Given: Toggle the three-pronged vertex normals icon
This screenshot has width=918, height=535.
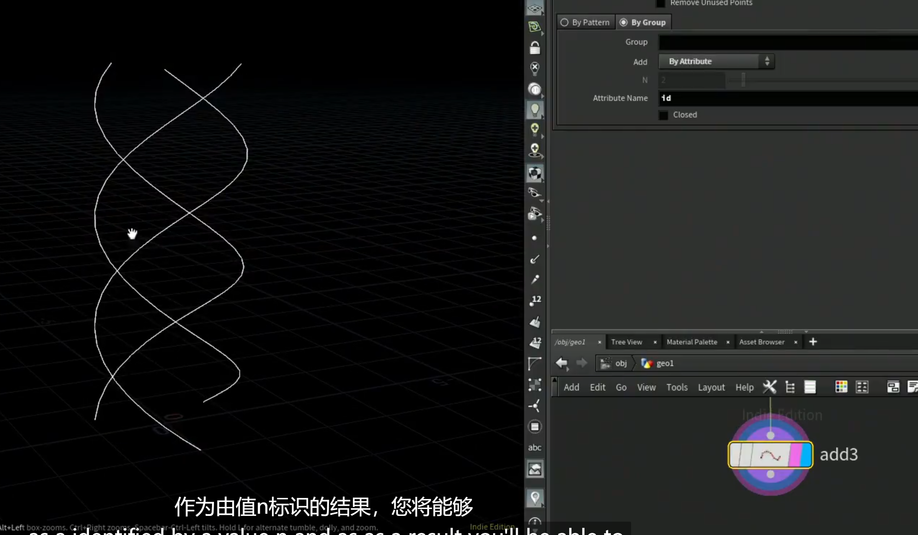Looking at the screenshot, I should coord(535,406).
